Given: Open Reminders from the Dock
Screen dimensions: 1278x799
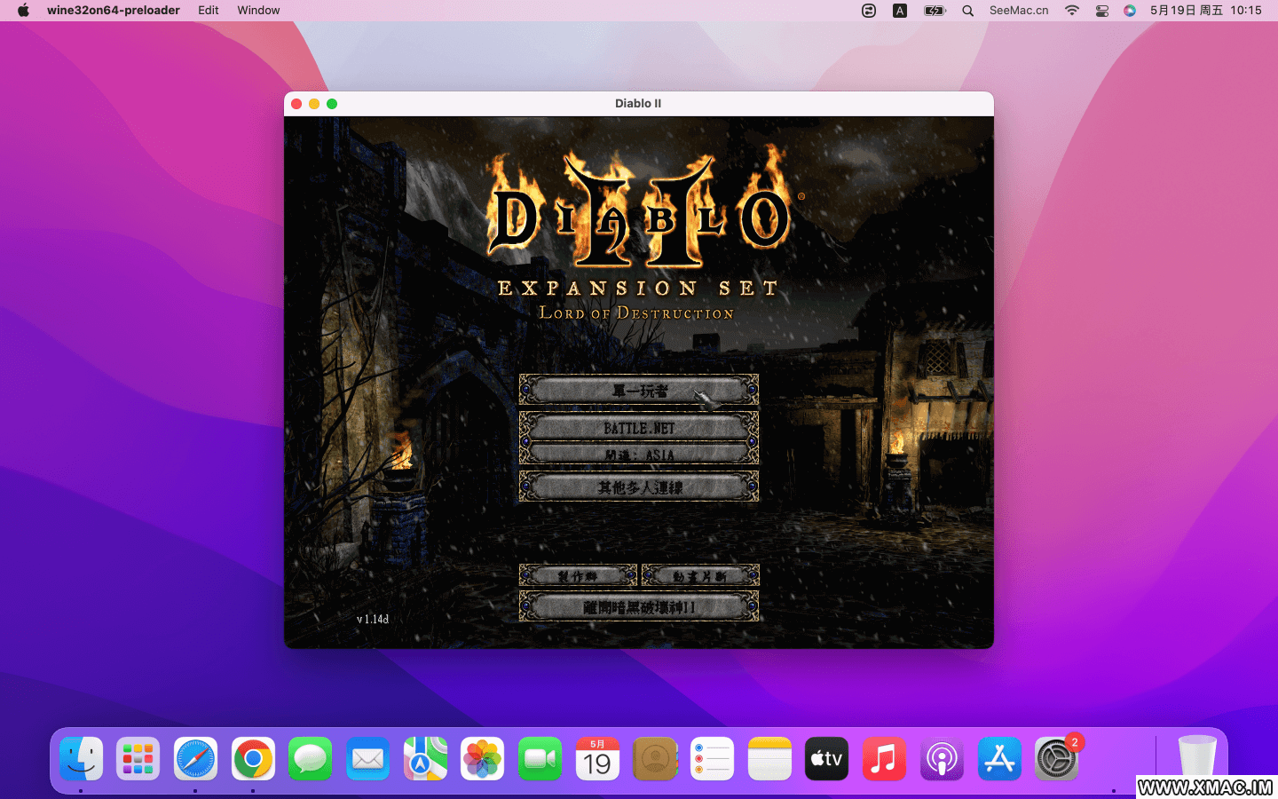Looking at the screenshot, I should (x=712, y=759).
